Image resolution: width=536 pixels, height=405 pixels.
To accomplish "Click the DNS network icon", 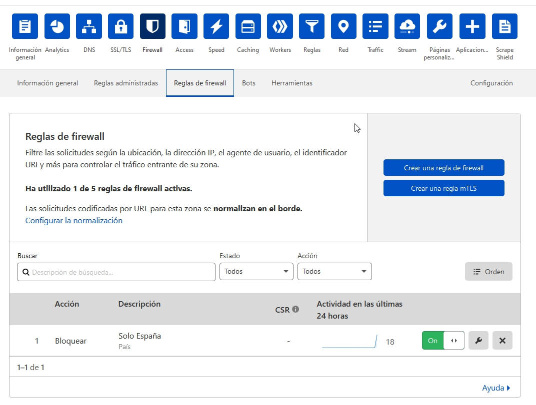I will point(89,26).
